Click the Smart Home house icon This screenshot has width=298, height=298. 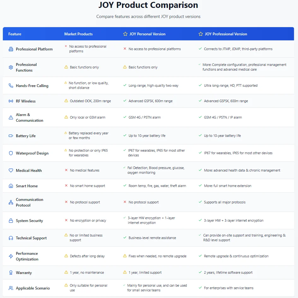click(x=11, y=186)
